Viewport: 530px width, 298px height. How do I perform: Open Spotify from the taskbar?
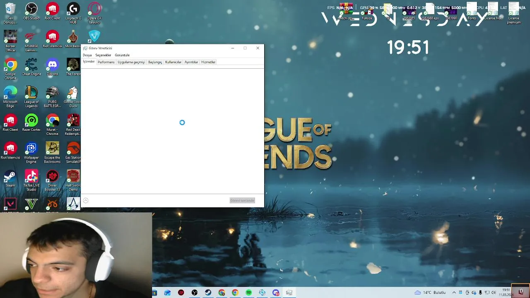(248, 293)
